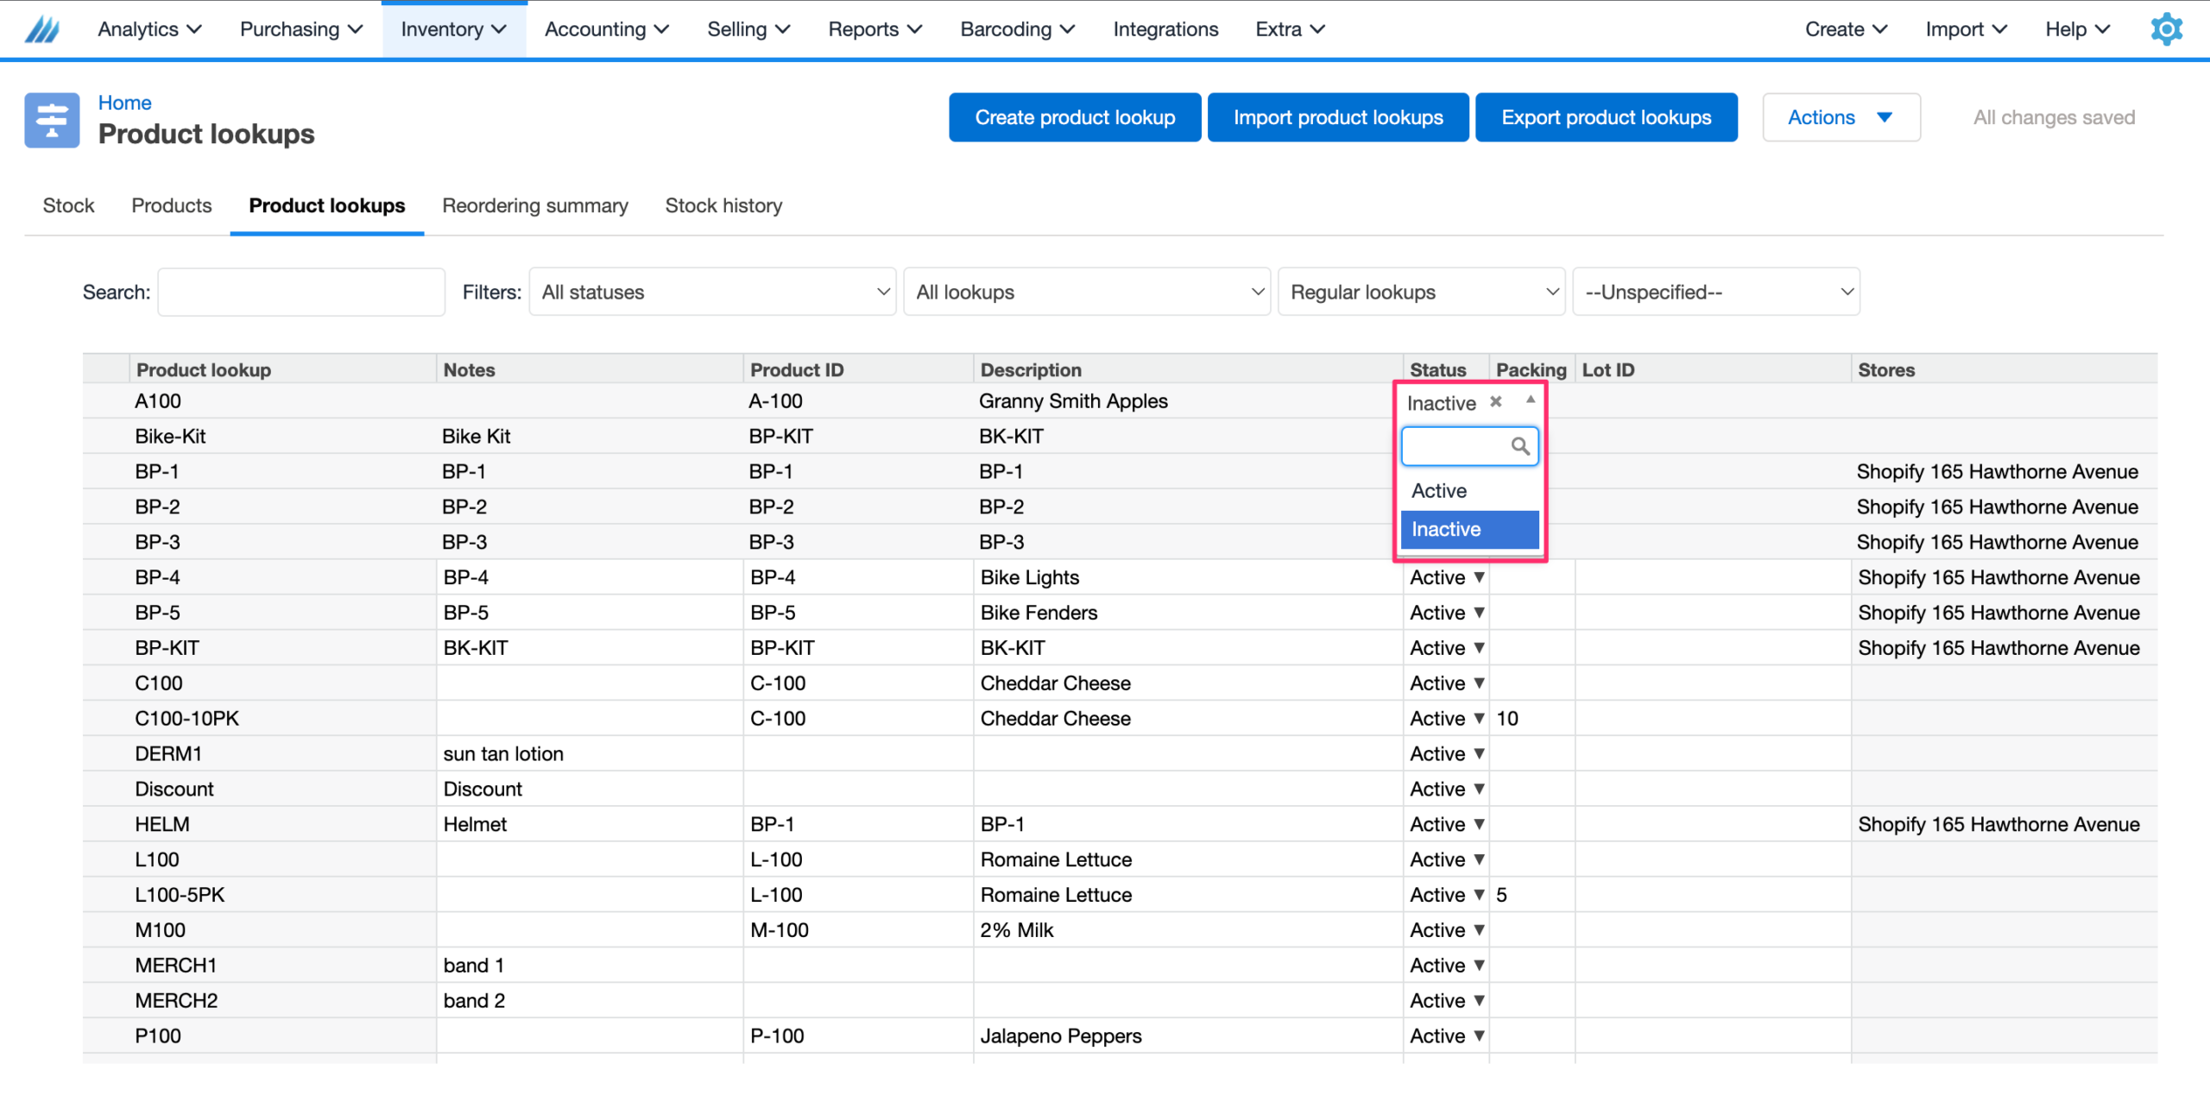
Task: Clear Inactive selection with x icon
Action: 1496,401
